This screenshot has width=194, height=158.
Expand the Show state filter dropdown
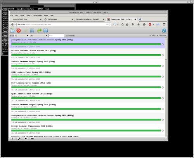pyautogui.click(x=21, y=35)
